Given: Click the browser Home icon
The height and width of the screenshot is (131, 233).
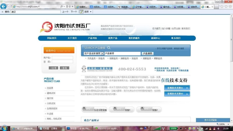Looking at the screenshot, I should pyautogui.click(x=222, y=6).
